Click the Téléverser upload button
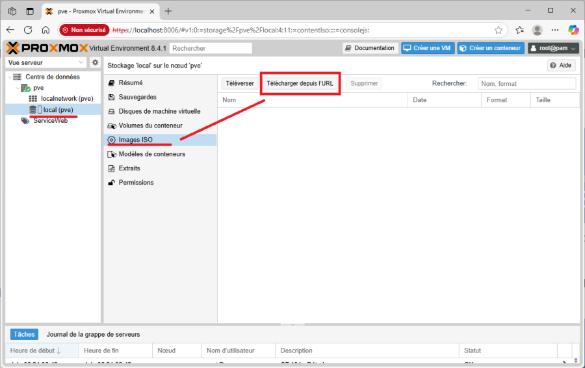Image resolution: width=585 pixels, height=368 pixels. coord(240,84)
